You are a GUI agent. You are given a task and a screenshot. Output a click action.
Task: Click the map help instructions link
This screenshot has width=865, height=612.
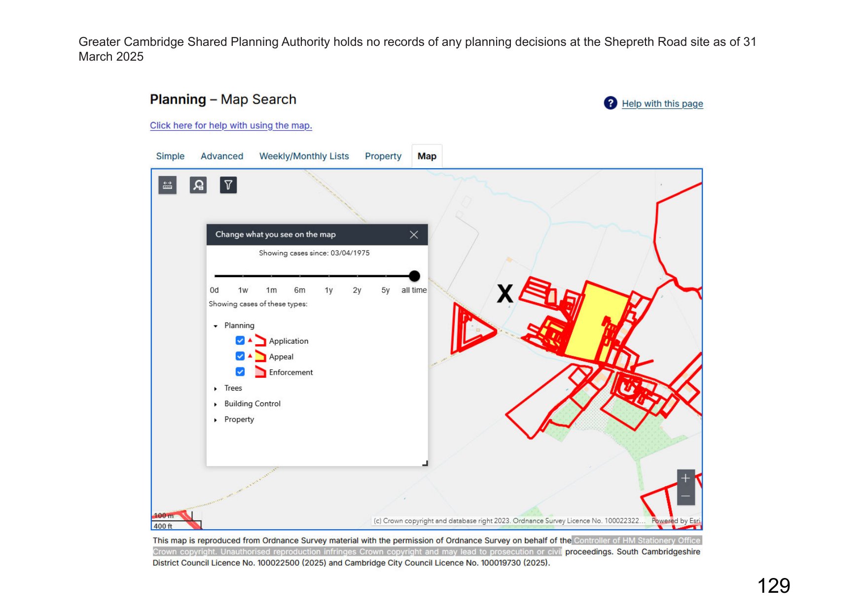point(231,125)
